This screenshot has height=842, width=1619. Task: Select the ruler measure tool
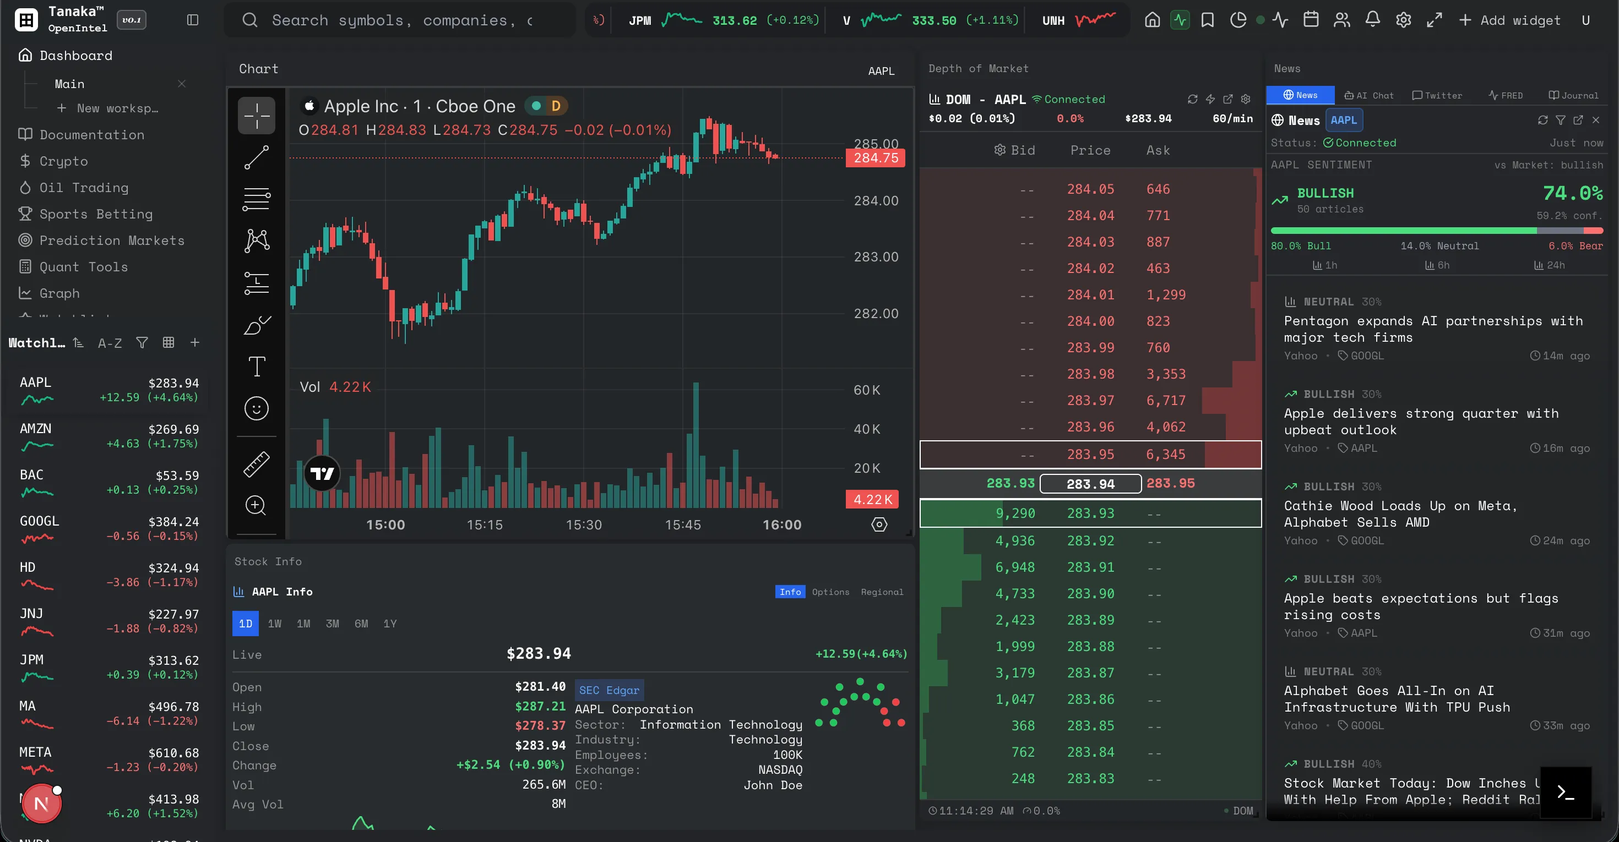(257, 464)
